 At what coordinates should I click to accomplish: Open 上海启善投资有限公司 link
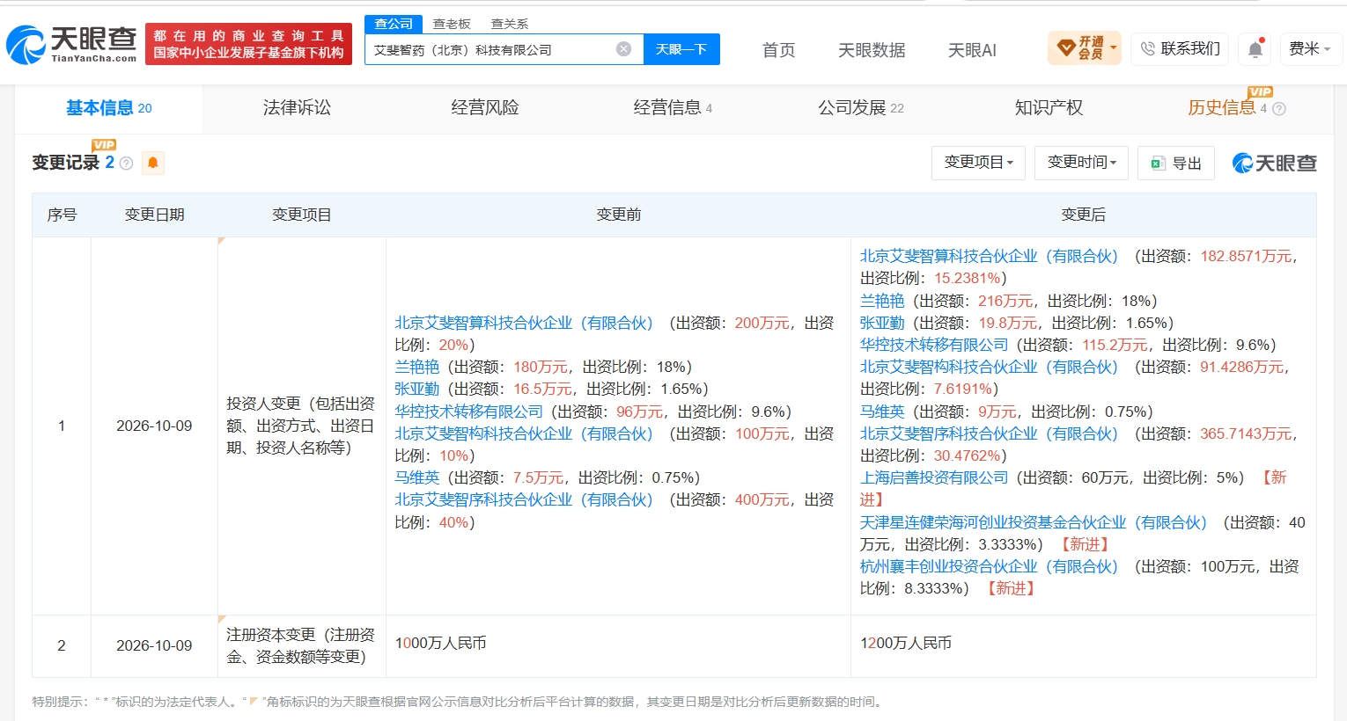(x=934, y=477)
